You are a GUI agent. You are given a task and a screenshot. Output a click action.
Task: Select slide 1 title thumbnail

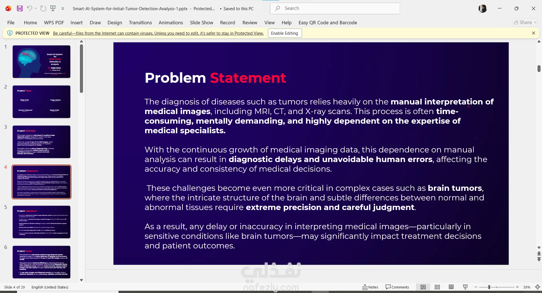click(x=41, y=62)
